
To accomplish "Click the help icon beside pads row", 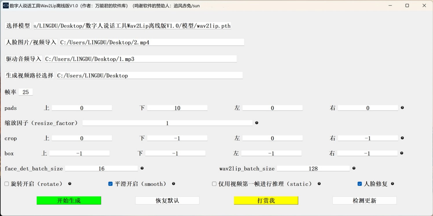I will pos(402,108).
